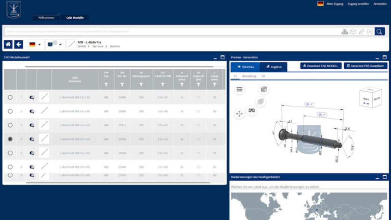Go back using the left arrow button

coord(19,44)
